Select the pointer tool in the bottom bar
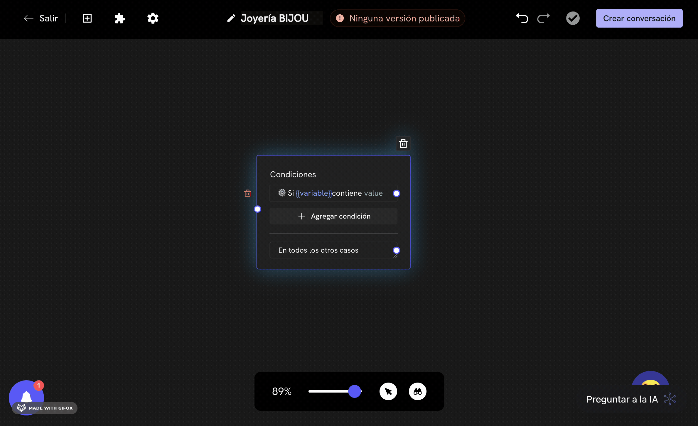This screenshot has height=426, width=698. click(388, 391)
